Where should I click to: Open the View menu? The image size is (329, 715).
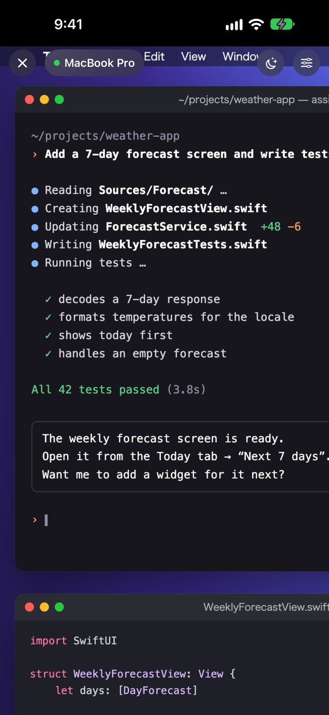193,57
